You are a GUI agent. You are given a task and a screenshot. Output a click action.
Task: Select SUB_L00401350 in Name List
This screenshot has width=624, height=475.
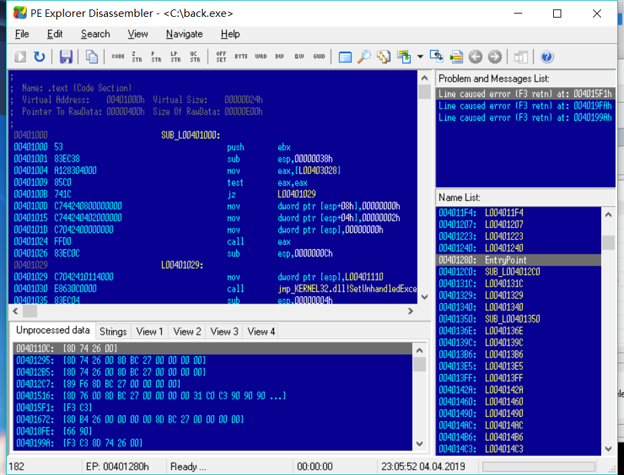[x=519, y=319]
